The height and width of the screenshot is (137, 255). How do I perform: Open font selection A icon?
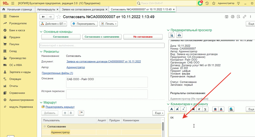[171, 109]
